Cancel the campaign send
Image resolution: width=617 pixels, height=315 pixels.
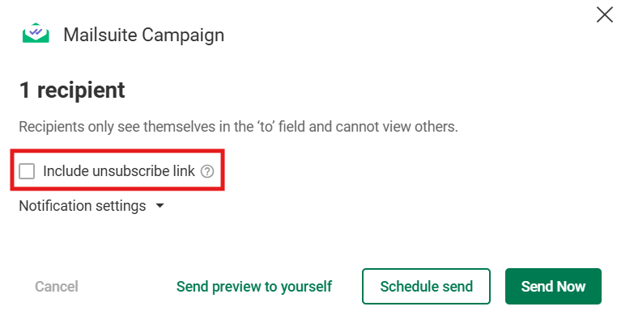[x=57, y=287]
